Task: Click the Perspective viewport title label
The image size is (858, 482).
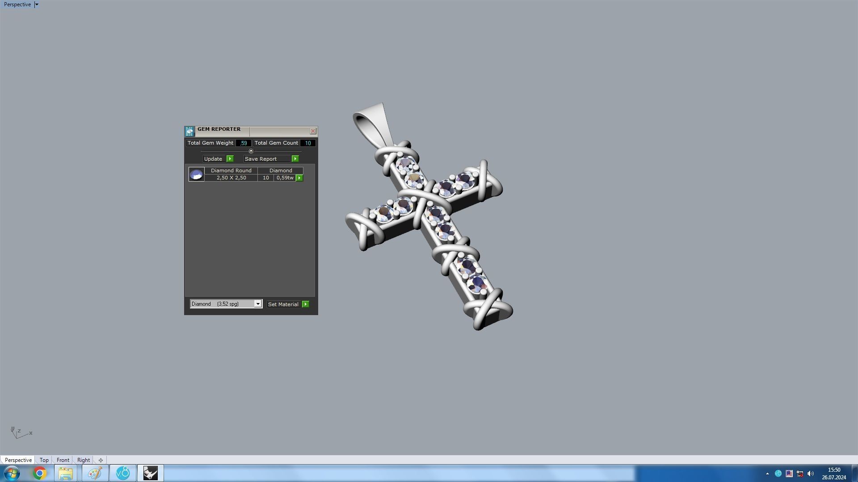Action: pos(17,4)
